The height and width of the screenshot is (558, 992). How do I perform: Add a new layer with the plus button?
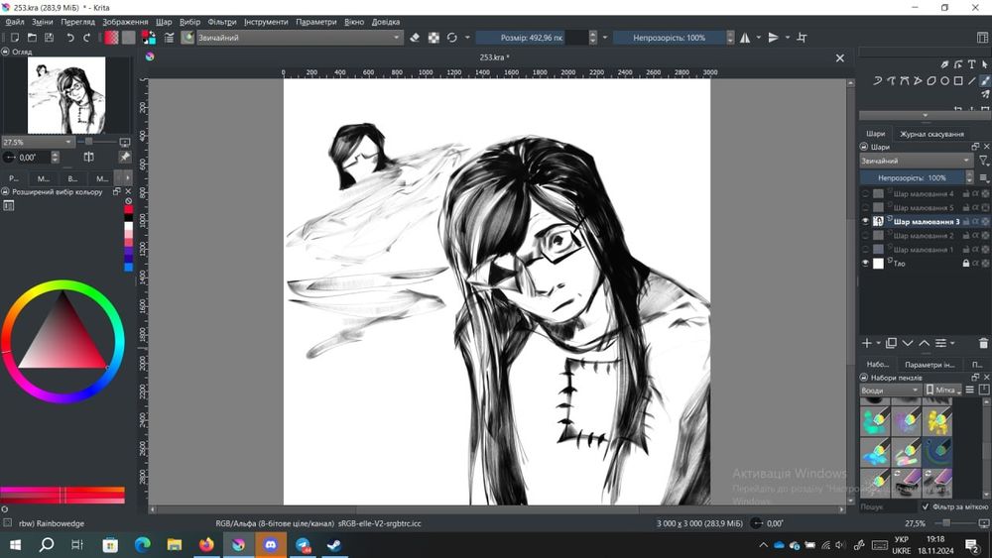pyautogui.click(x=867, y=343)
